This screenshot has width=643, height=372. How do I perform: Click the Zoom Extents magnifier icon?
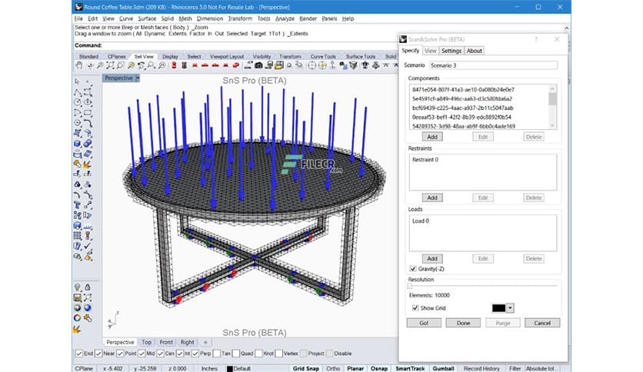(110, 65)
